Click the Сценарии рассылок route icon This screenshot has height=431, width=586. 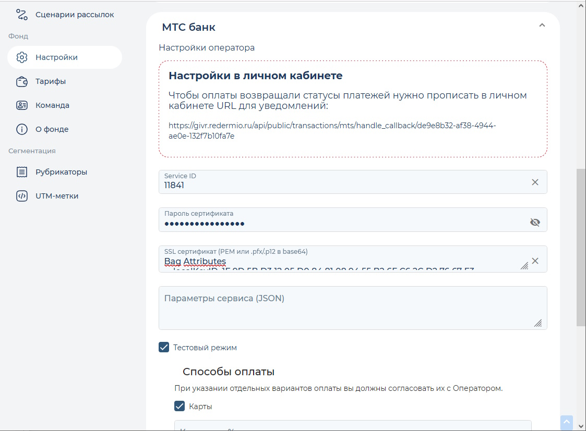(x=22, y=15)
